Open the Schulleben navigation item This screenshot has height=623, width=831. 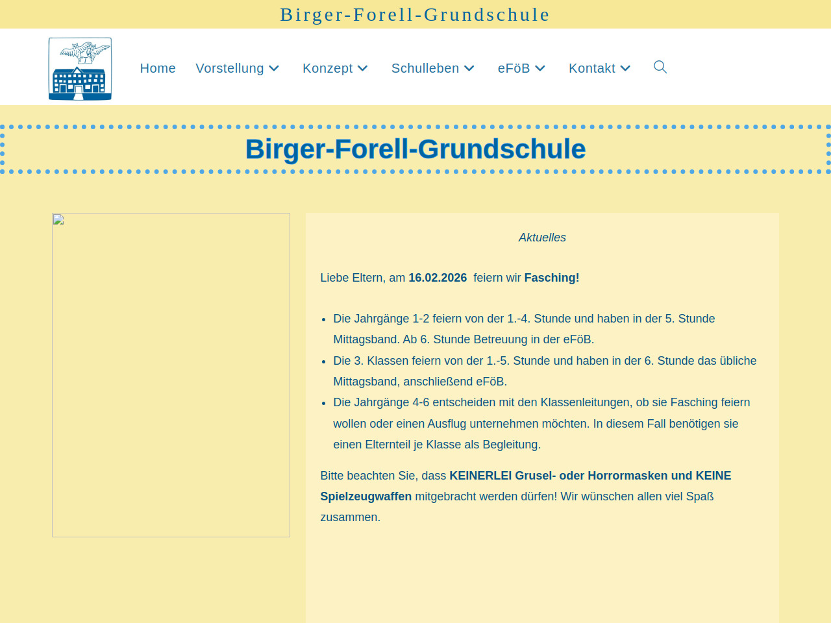click(x=425, y=68)
